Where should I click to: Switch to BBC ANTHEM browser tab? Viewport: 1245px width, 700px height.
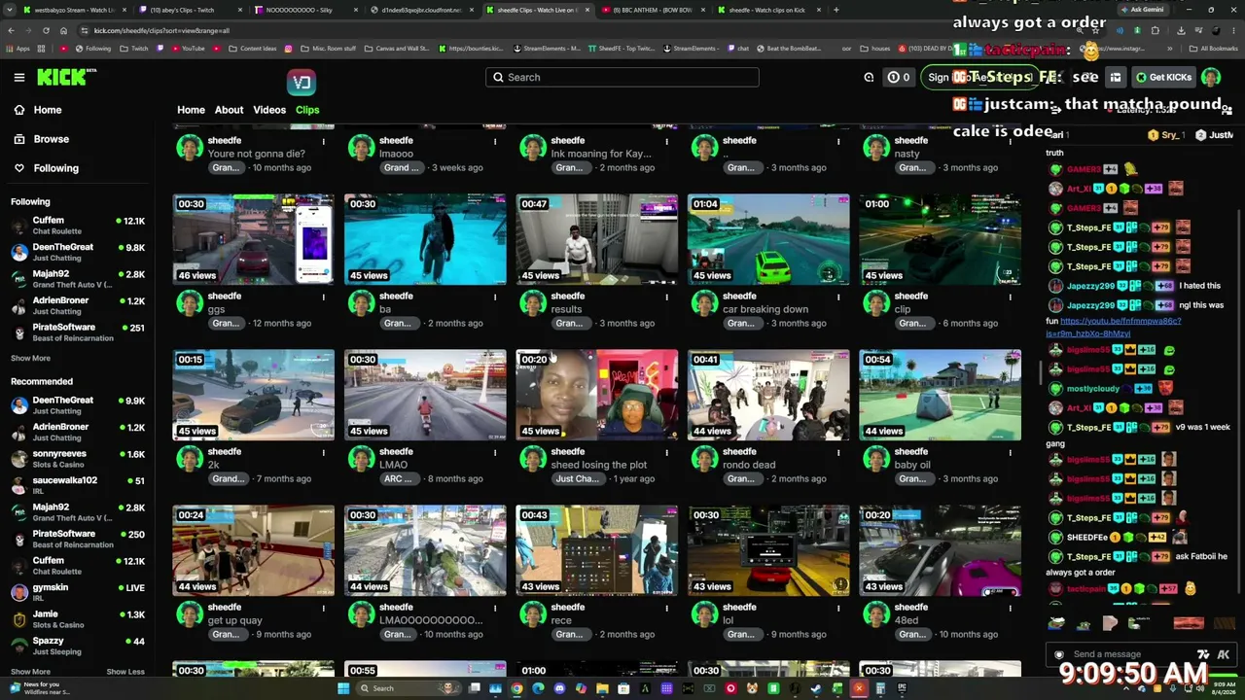(652, 10)
